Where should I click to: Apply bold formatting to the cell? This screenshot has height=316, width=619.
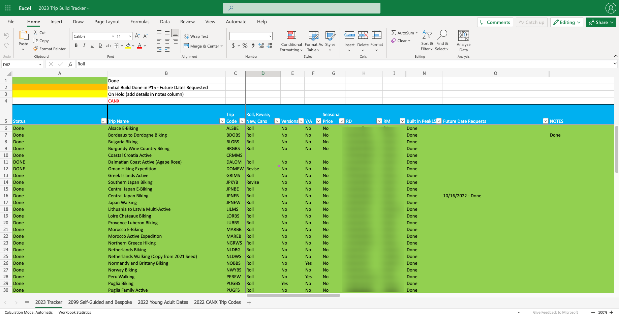point(76,46)
